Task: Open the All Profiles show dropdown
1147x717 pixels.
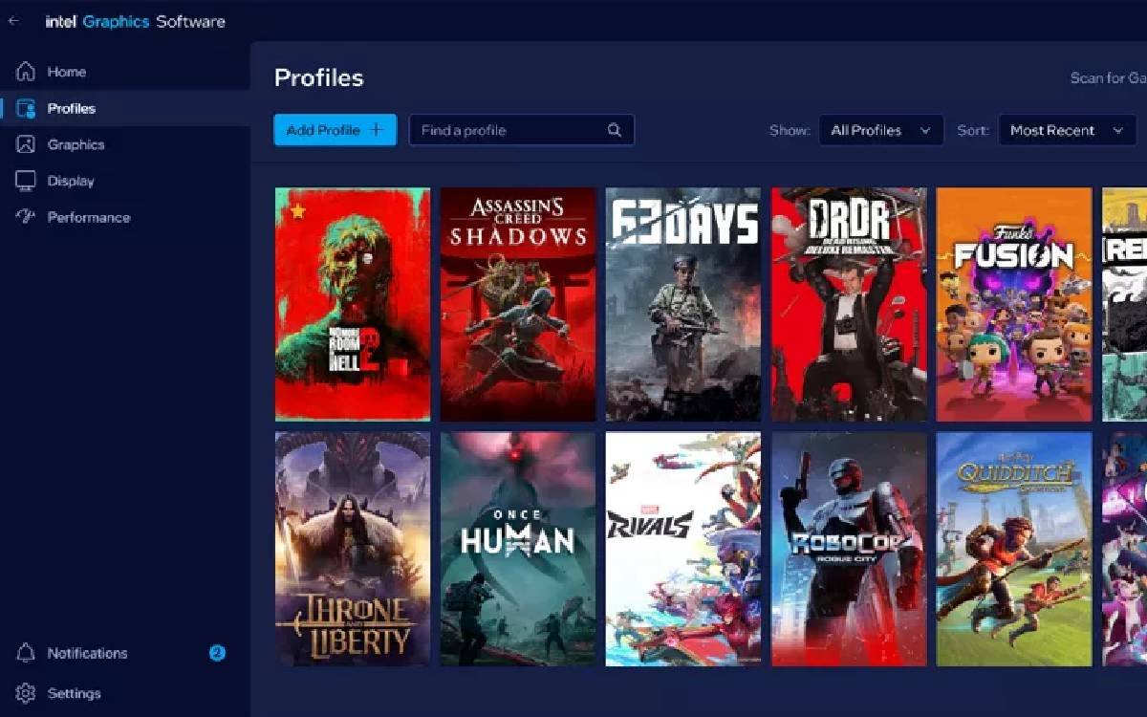Action: click(x=881, y=130)
